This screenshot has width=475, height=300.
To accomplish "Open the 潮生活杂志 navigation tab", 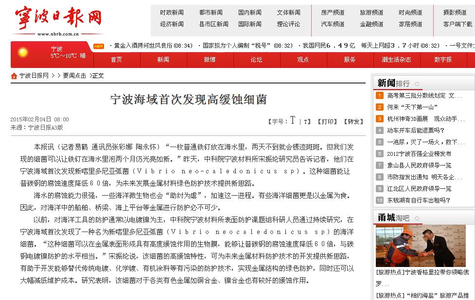I will pyautogui.click(x=397, y=60).
